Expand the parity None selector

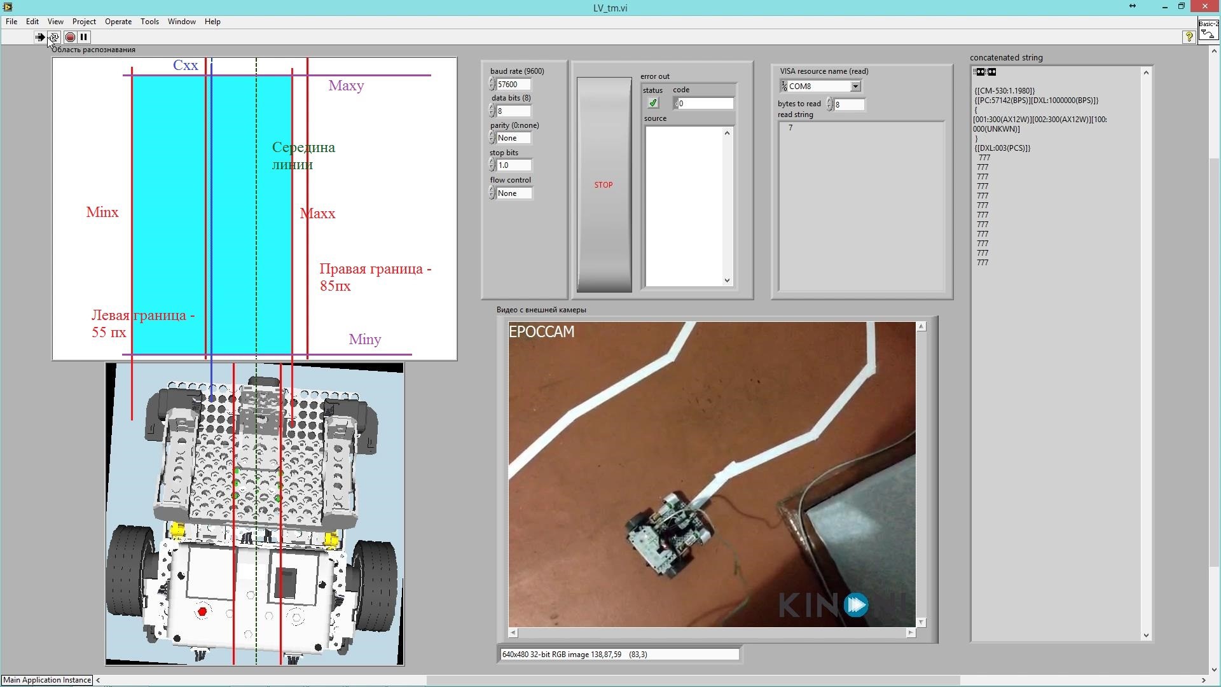(x=514, y=138)
